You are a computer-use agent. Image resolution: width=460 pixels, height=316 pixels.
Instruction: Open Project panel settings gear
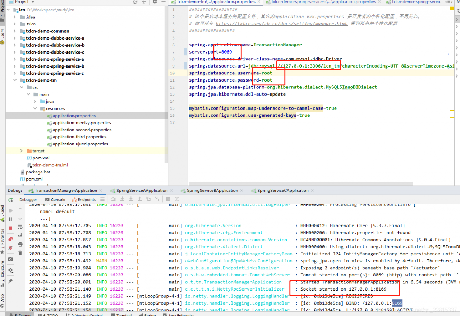coord(155,2)
